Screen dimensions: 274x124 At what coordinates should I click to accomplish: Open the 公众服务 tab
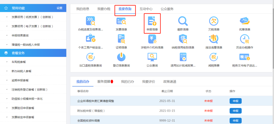point(167,9)
